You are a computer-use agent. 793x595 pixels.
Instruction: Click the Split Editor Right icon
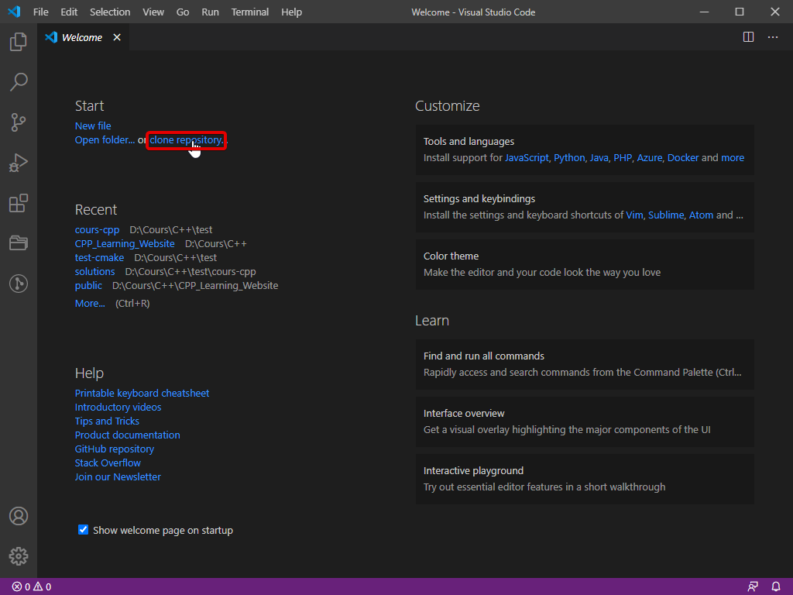click(x=749, y=37)
